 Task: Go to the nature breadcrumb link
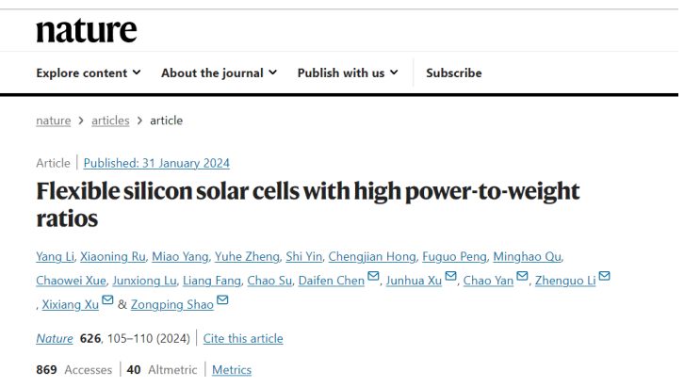(53, 121)
